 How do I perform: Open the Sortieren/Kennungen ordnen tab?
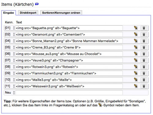point(61,13)
